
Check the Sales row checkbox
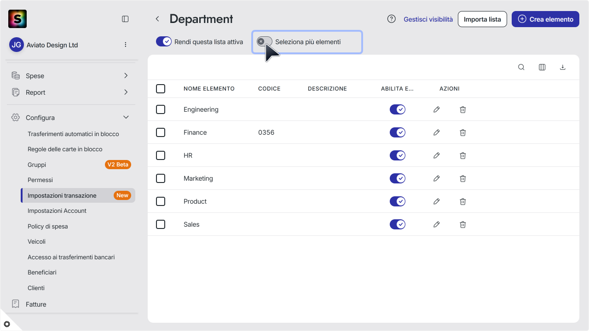(161, 224)
